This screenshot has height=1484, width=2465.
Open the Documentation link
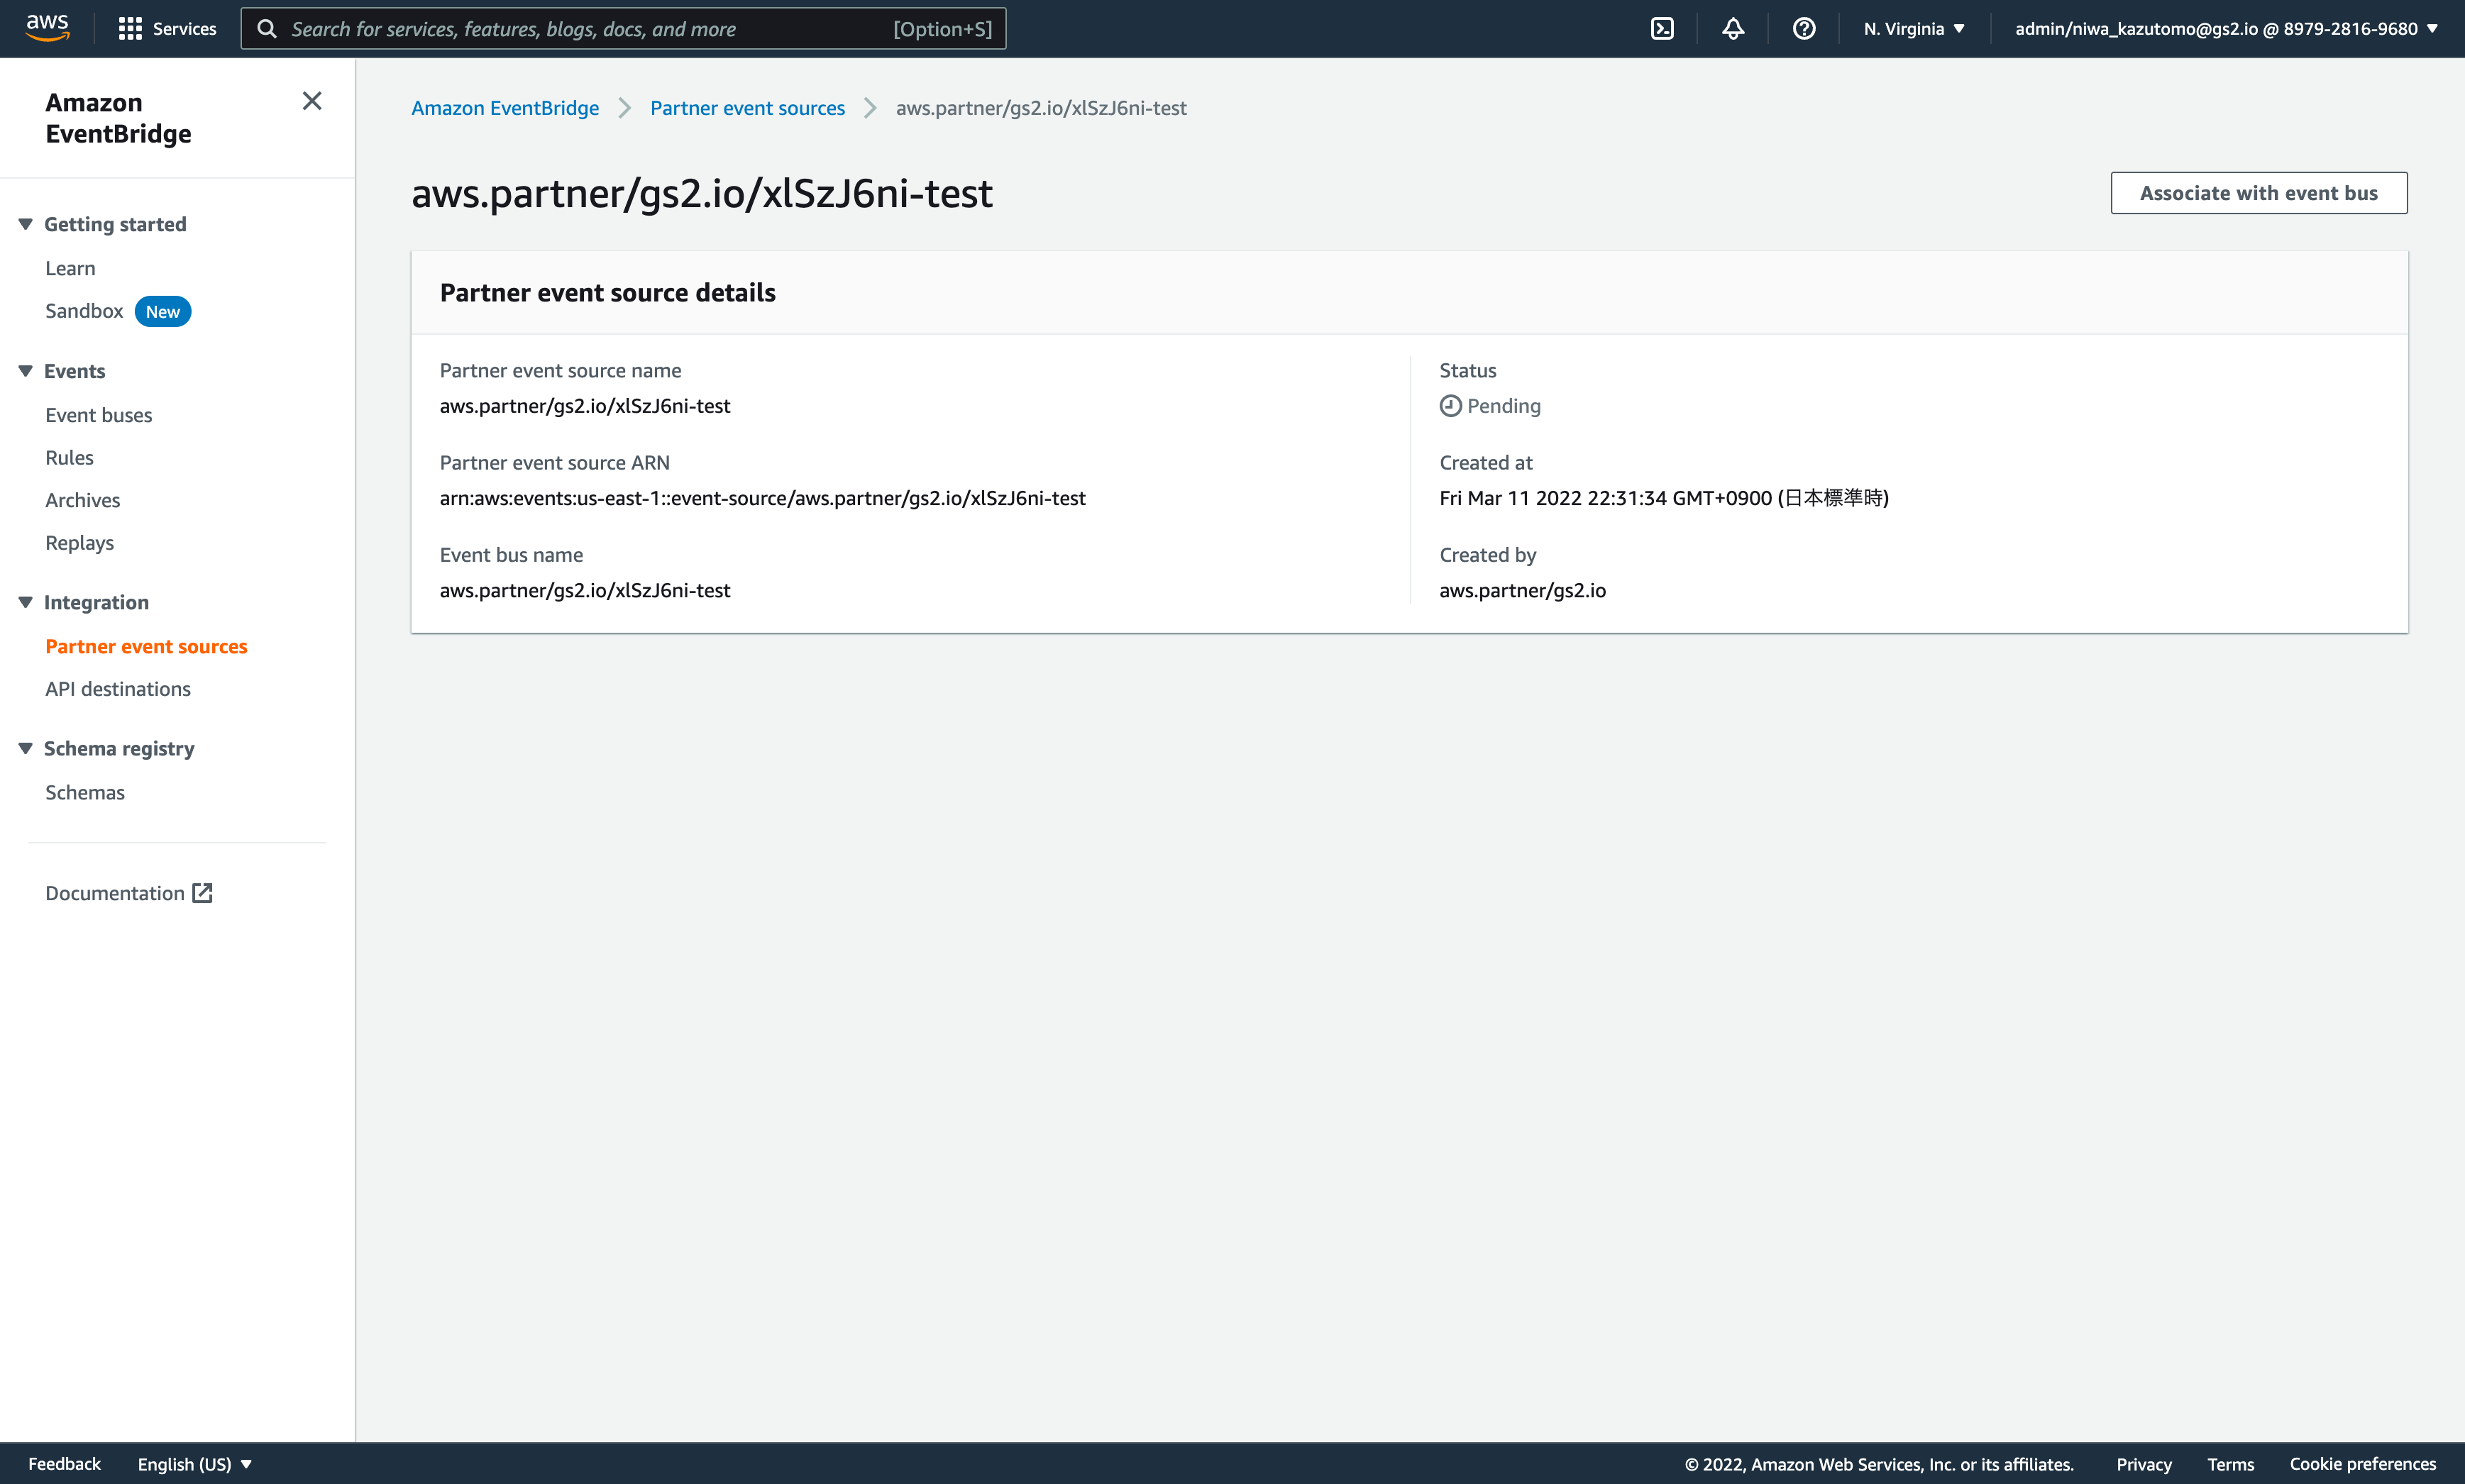click(115, 893)
